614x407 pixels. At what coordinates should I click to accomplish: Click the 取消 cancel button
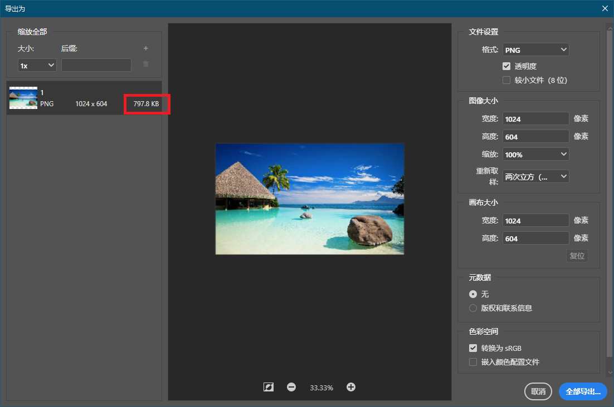[538, 391]
